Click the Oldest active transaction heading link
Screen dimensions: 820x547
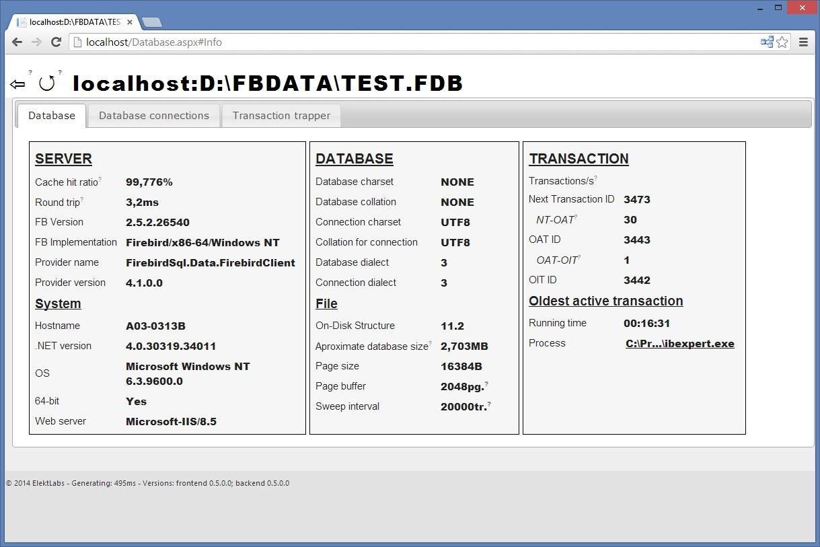click(x=605, y=301)
